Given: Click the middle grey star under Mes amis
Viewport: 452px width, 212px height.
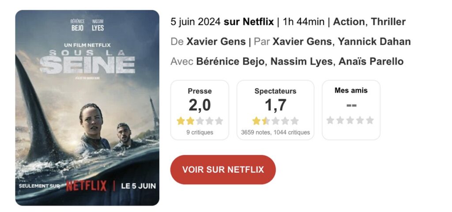Looking at the screenshot, I should [x=350, y=120].
